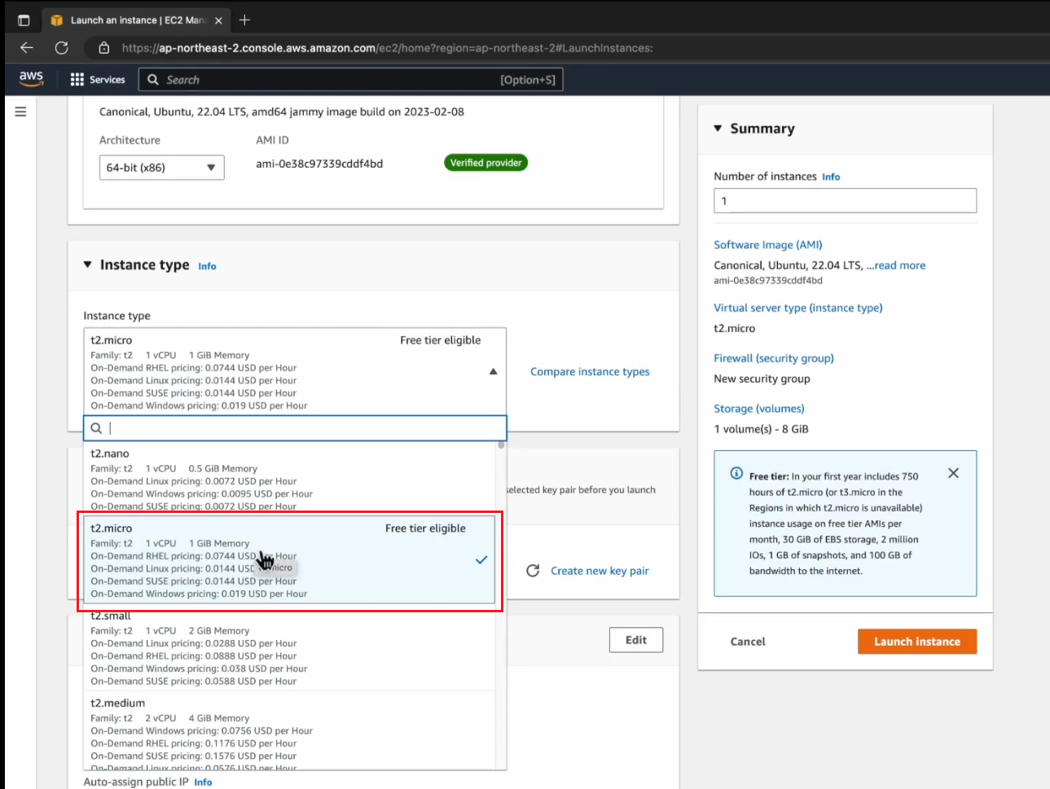Click the AMI ID ami-0e38c97339cddf4bd text
1050x789 pixels.
pos(319,164)
